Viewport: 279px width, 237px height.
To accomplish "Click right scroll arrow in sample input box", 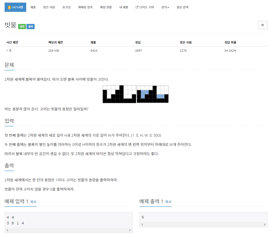I will pos(130,230).
